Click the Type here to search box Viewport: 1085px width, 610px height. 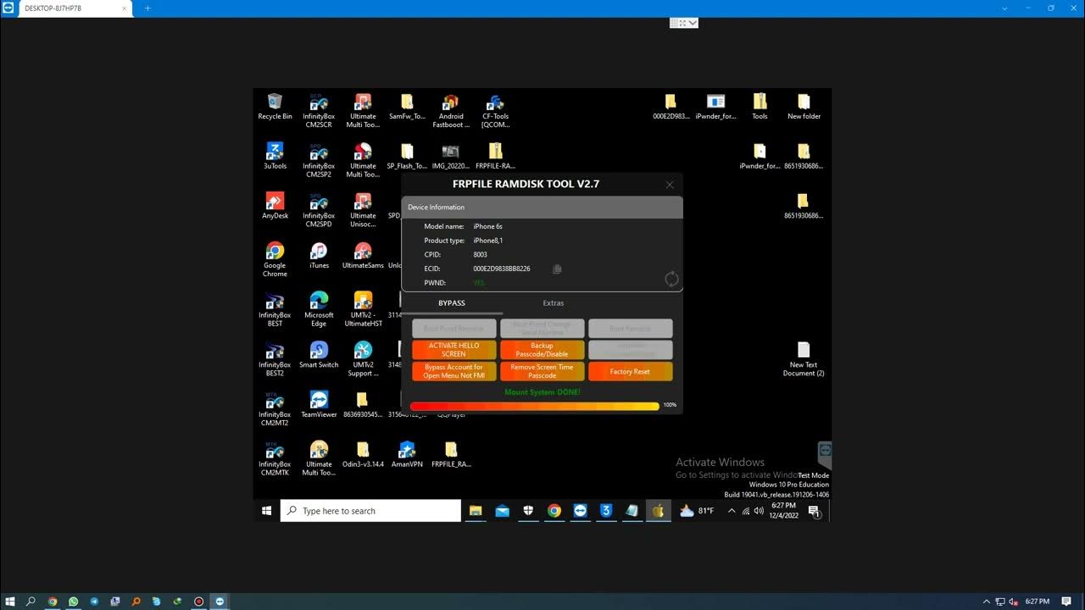coord(370,511)
